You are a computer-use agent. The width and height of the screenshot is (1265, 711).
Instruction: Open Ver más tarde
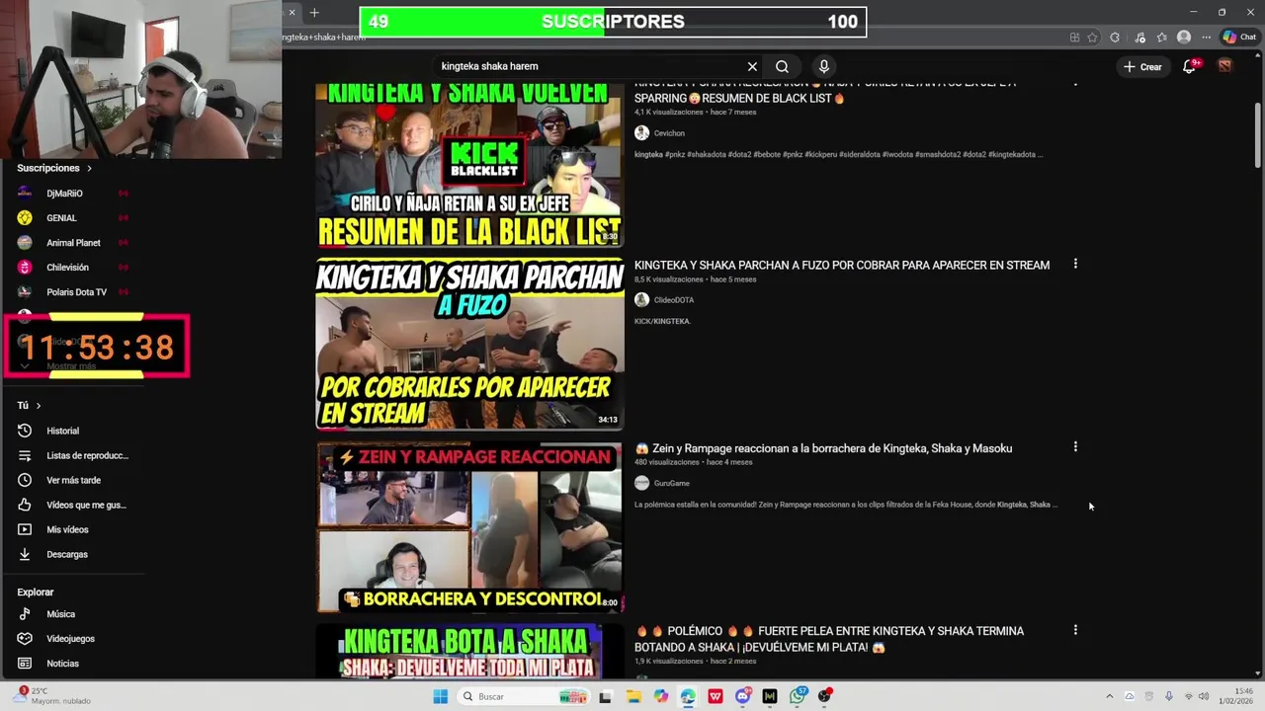pyautogui.click(x=74, y=480)
